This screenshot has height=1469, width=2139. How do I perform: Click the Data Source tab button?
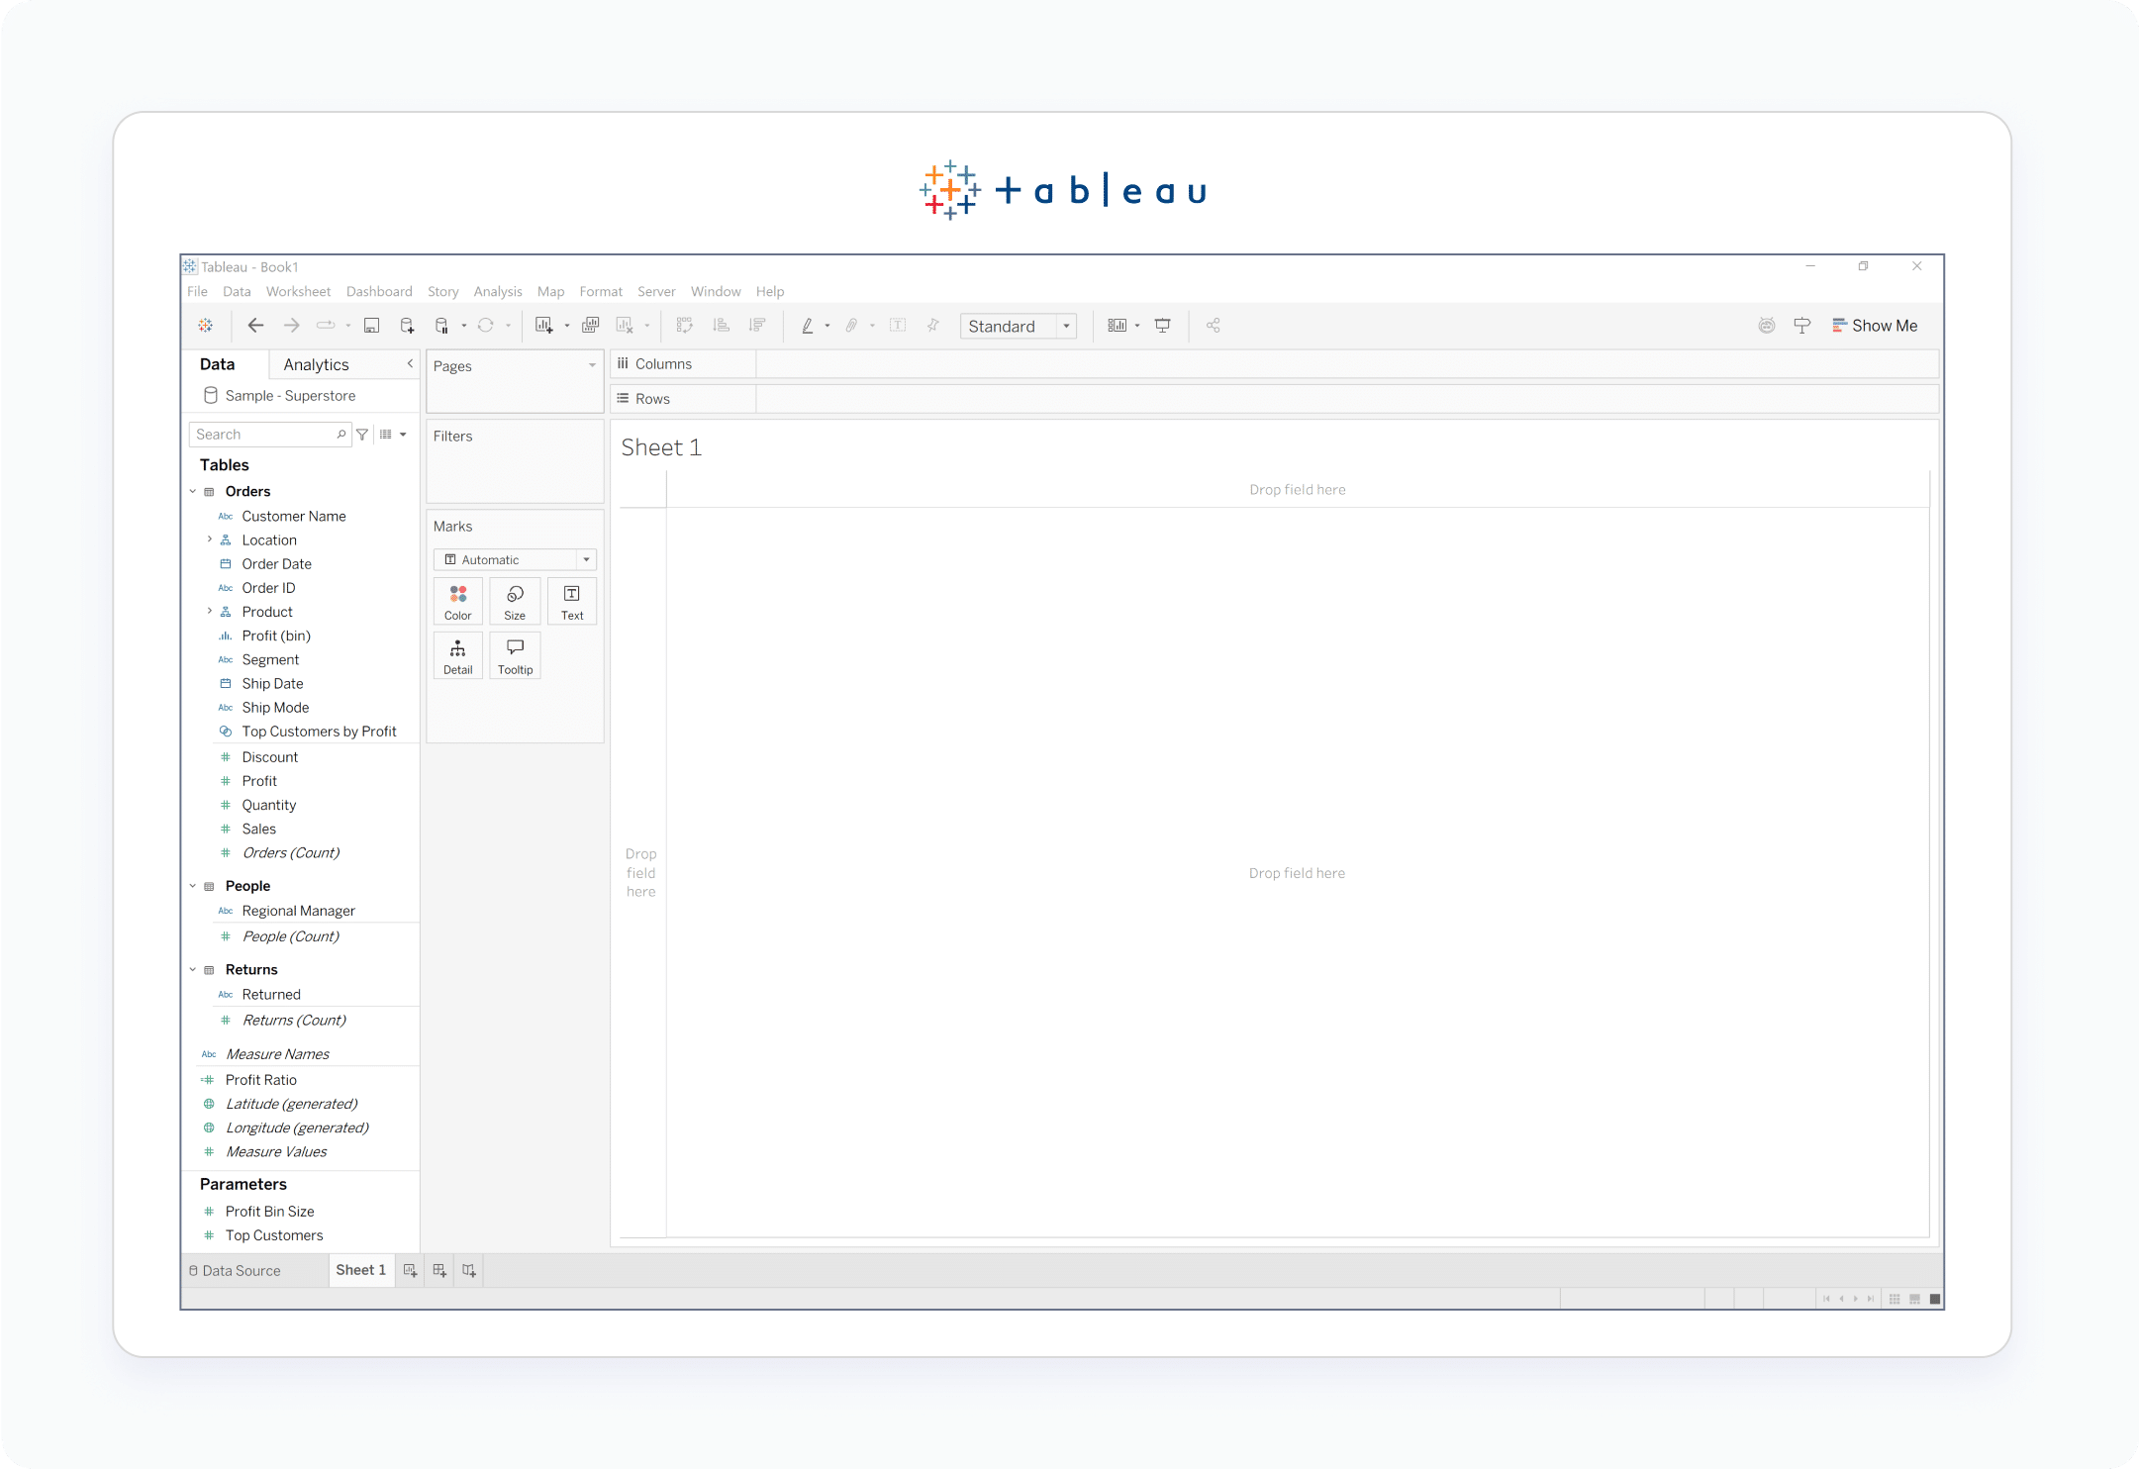(236, 1271)
